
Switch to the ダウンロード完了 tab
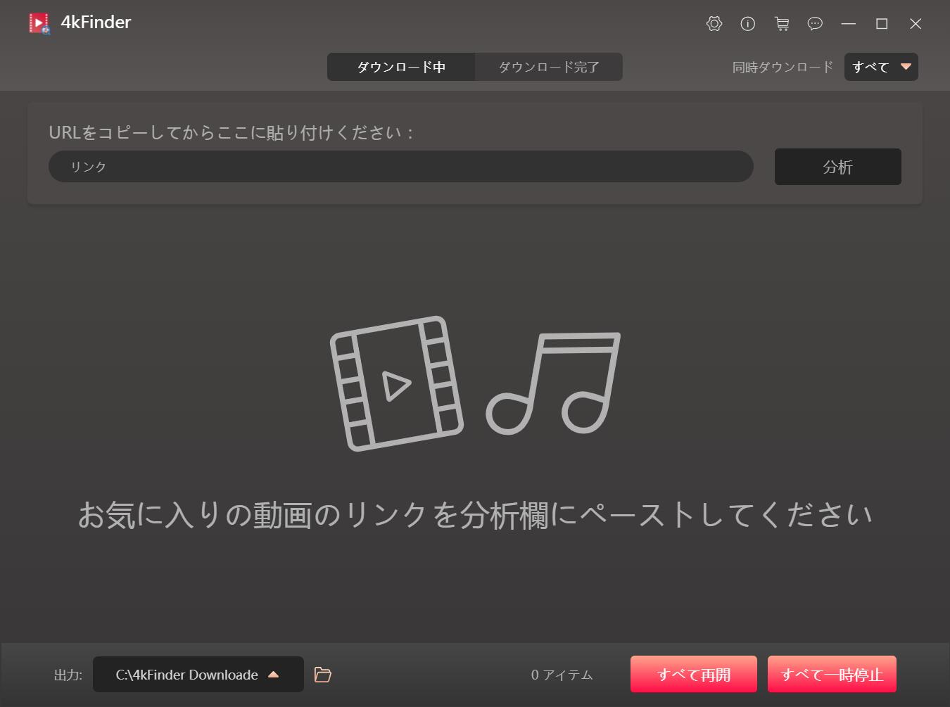[549, 67]
